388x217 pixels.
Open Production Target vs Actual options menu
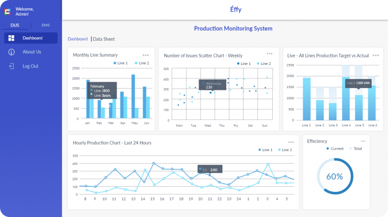375,55
